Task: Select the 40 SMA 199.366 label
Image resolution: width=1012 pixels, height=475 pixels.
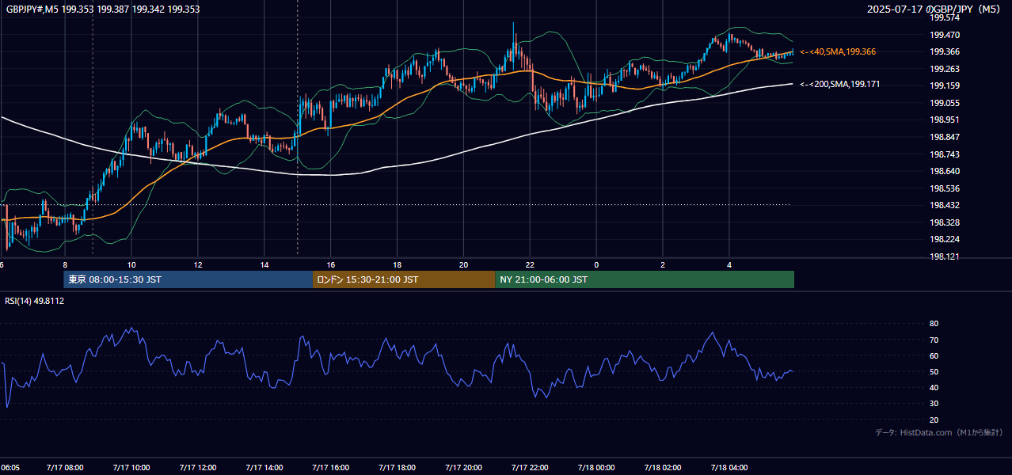Action: [x=838, y=51]
